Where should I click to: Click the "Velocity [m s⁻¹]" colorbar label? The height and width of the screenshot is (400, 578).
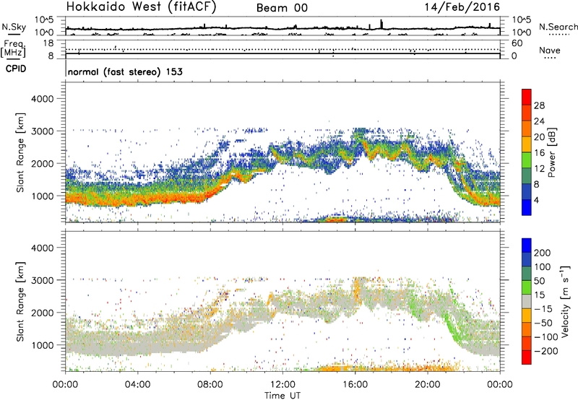565,301
